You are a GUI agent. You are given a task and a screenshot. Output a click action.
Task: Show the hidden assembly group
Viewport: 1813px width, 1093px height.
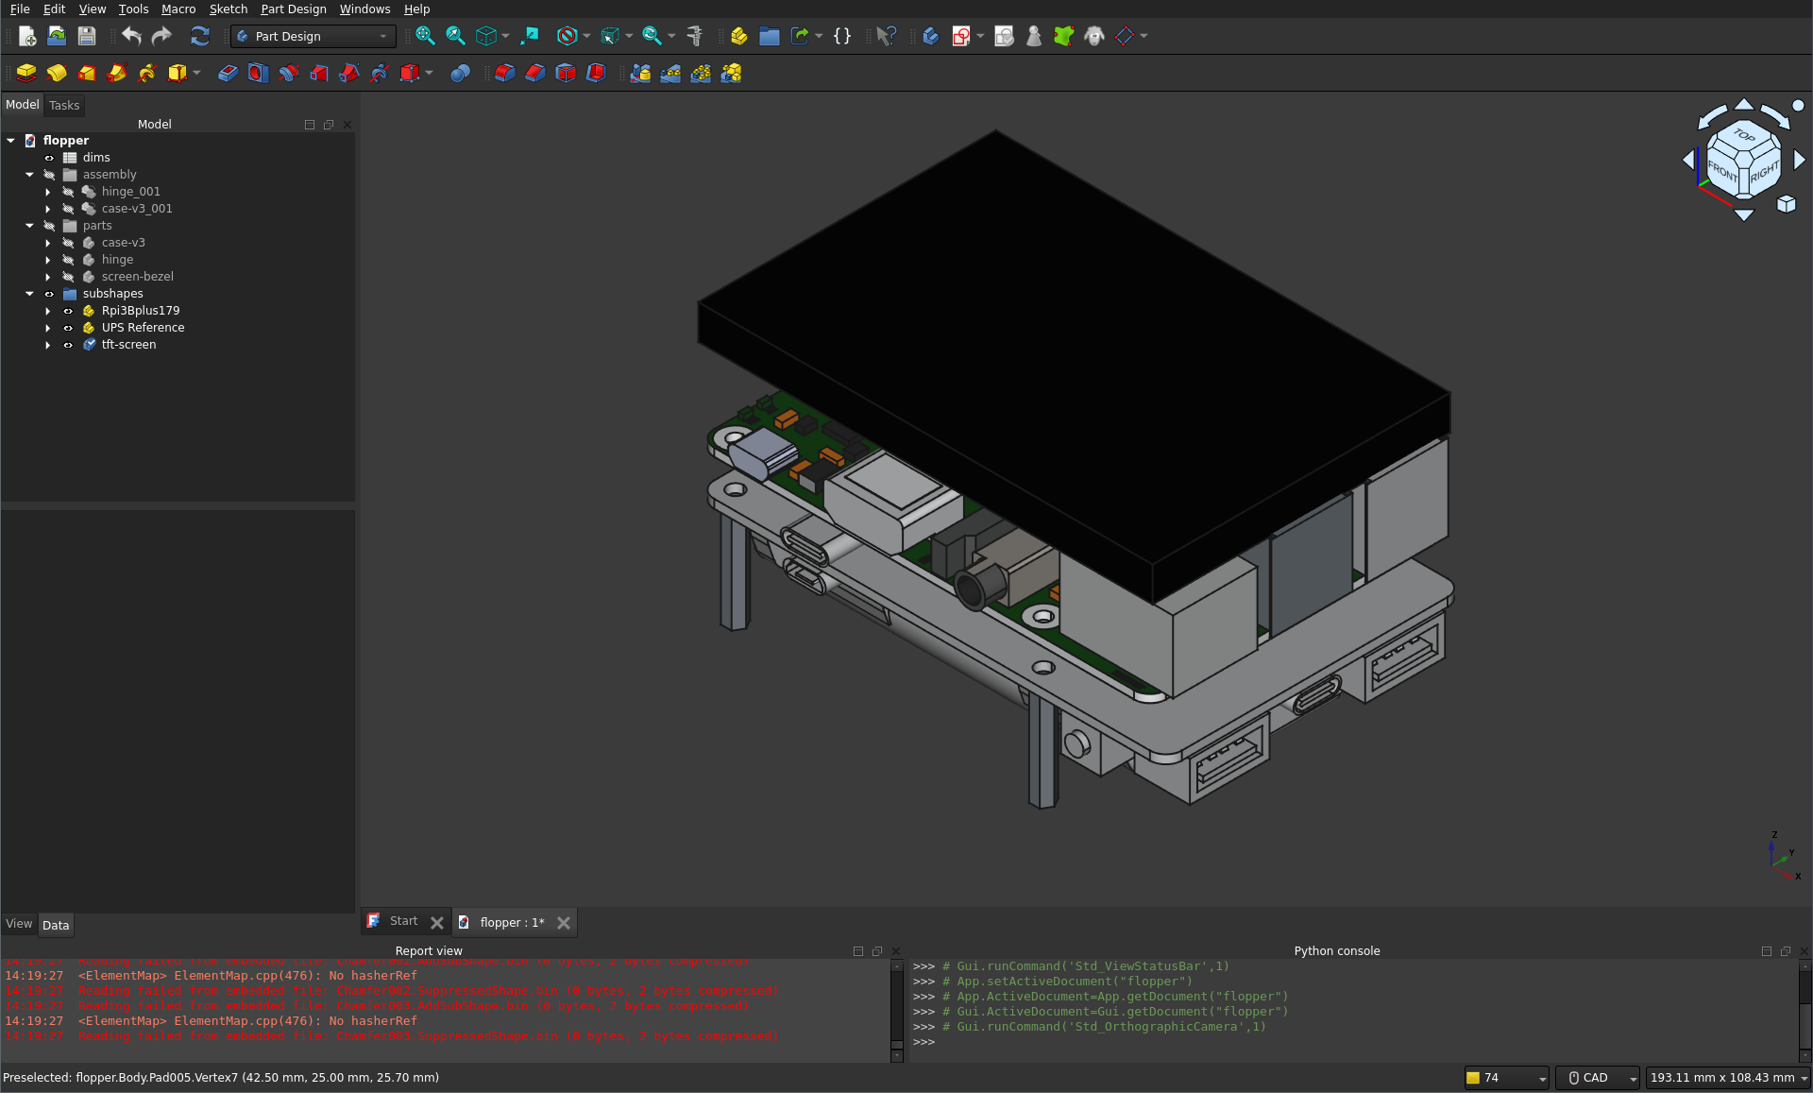49,175
